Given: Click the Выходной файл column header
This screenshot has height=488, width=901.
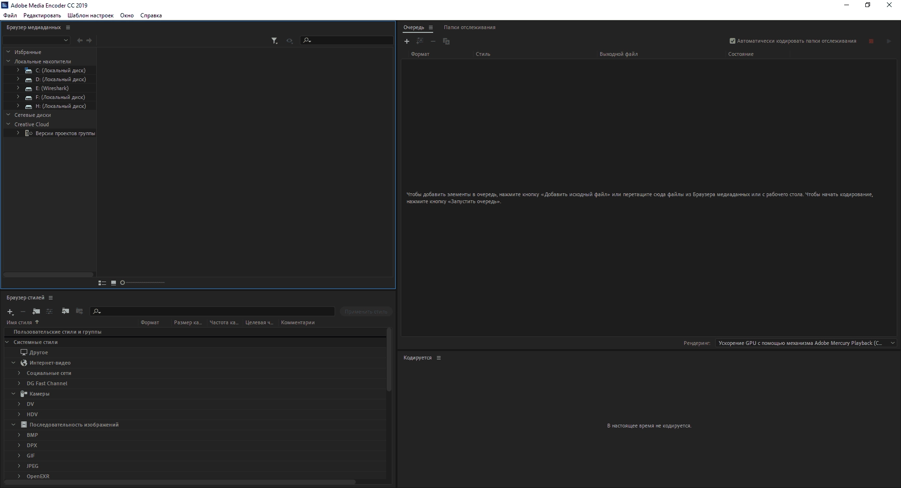Looking at the screenshot, I should pyautogui.click(x=618, y=54).
